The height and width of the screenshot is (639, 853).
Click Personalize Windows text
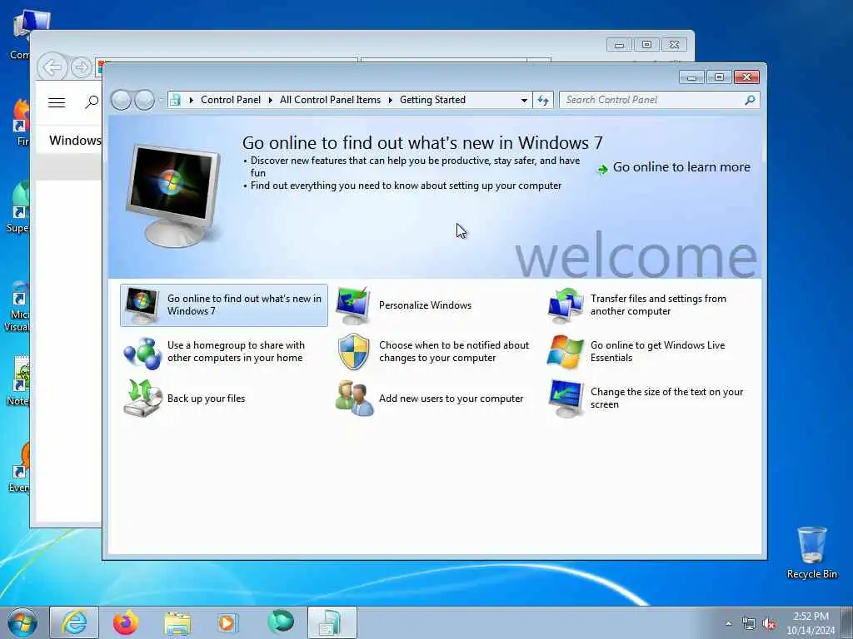tap(425, 305)
